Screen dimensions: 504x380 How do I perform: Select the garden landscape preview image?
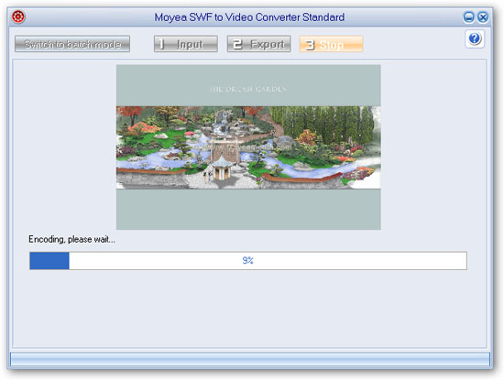[x=248, y=147]
